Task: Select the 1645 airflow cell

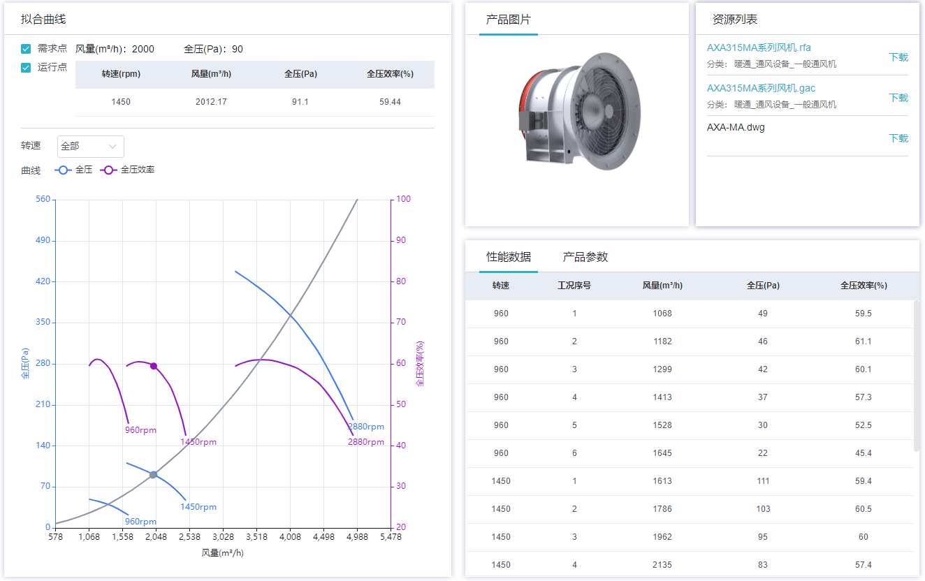Action: 662,453
